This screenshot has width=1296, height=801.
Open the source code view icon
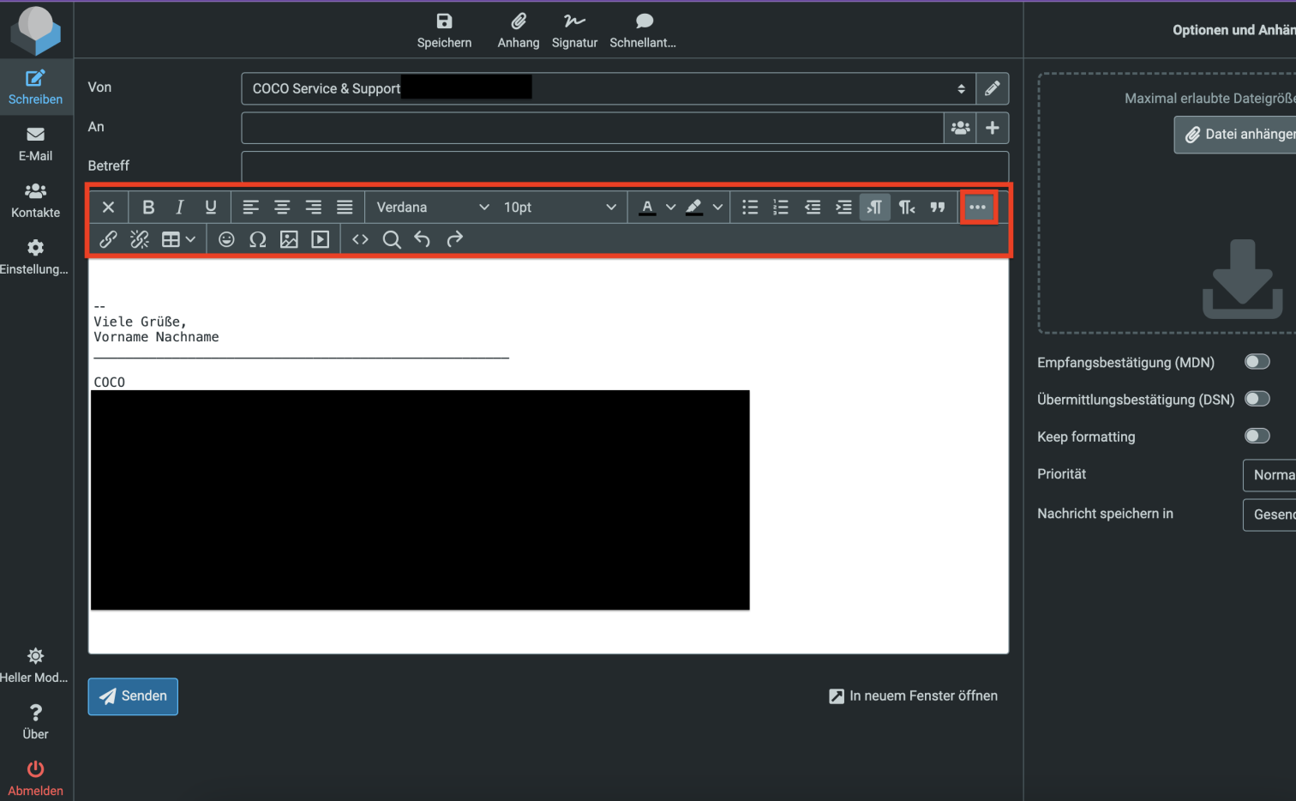[x=360, y=239]
